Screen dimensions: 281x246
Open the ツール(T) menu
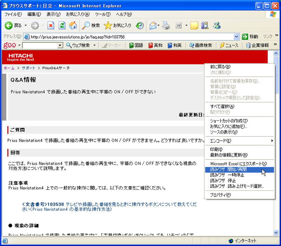(103, 14)
